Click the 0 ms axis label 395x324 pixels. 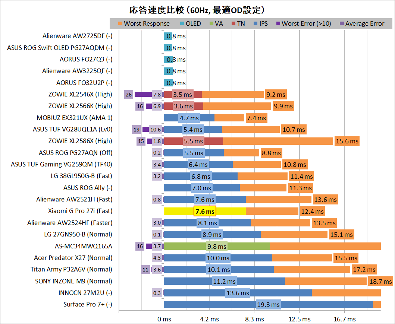pos(164,319)
